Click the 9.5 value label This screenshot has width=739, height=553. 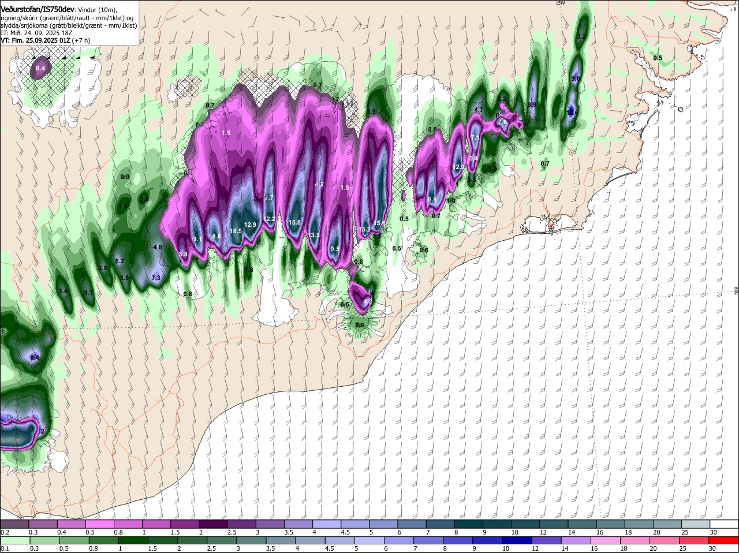point(335,249)
